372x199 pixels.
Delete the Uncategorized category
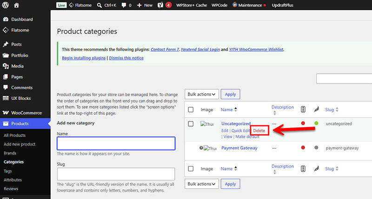tap(259, 131)
